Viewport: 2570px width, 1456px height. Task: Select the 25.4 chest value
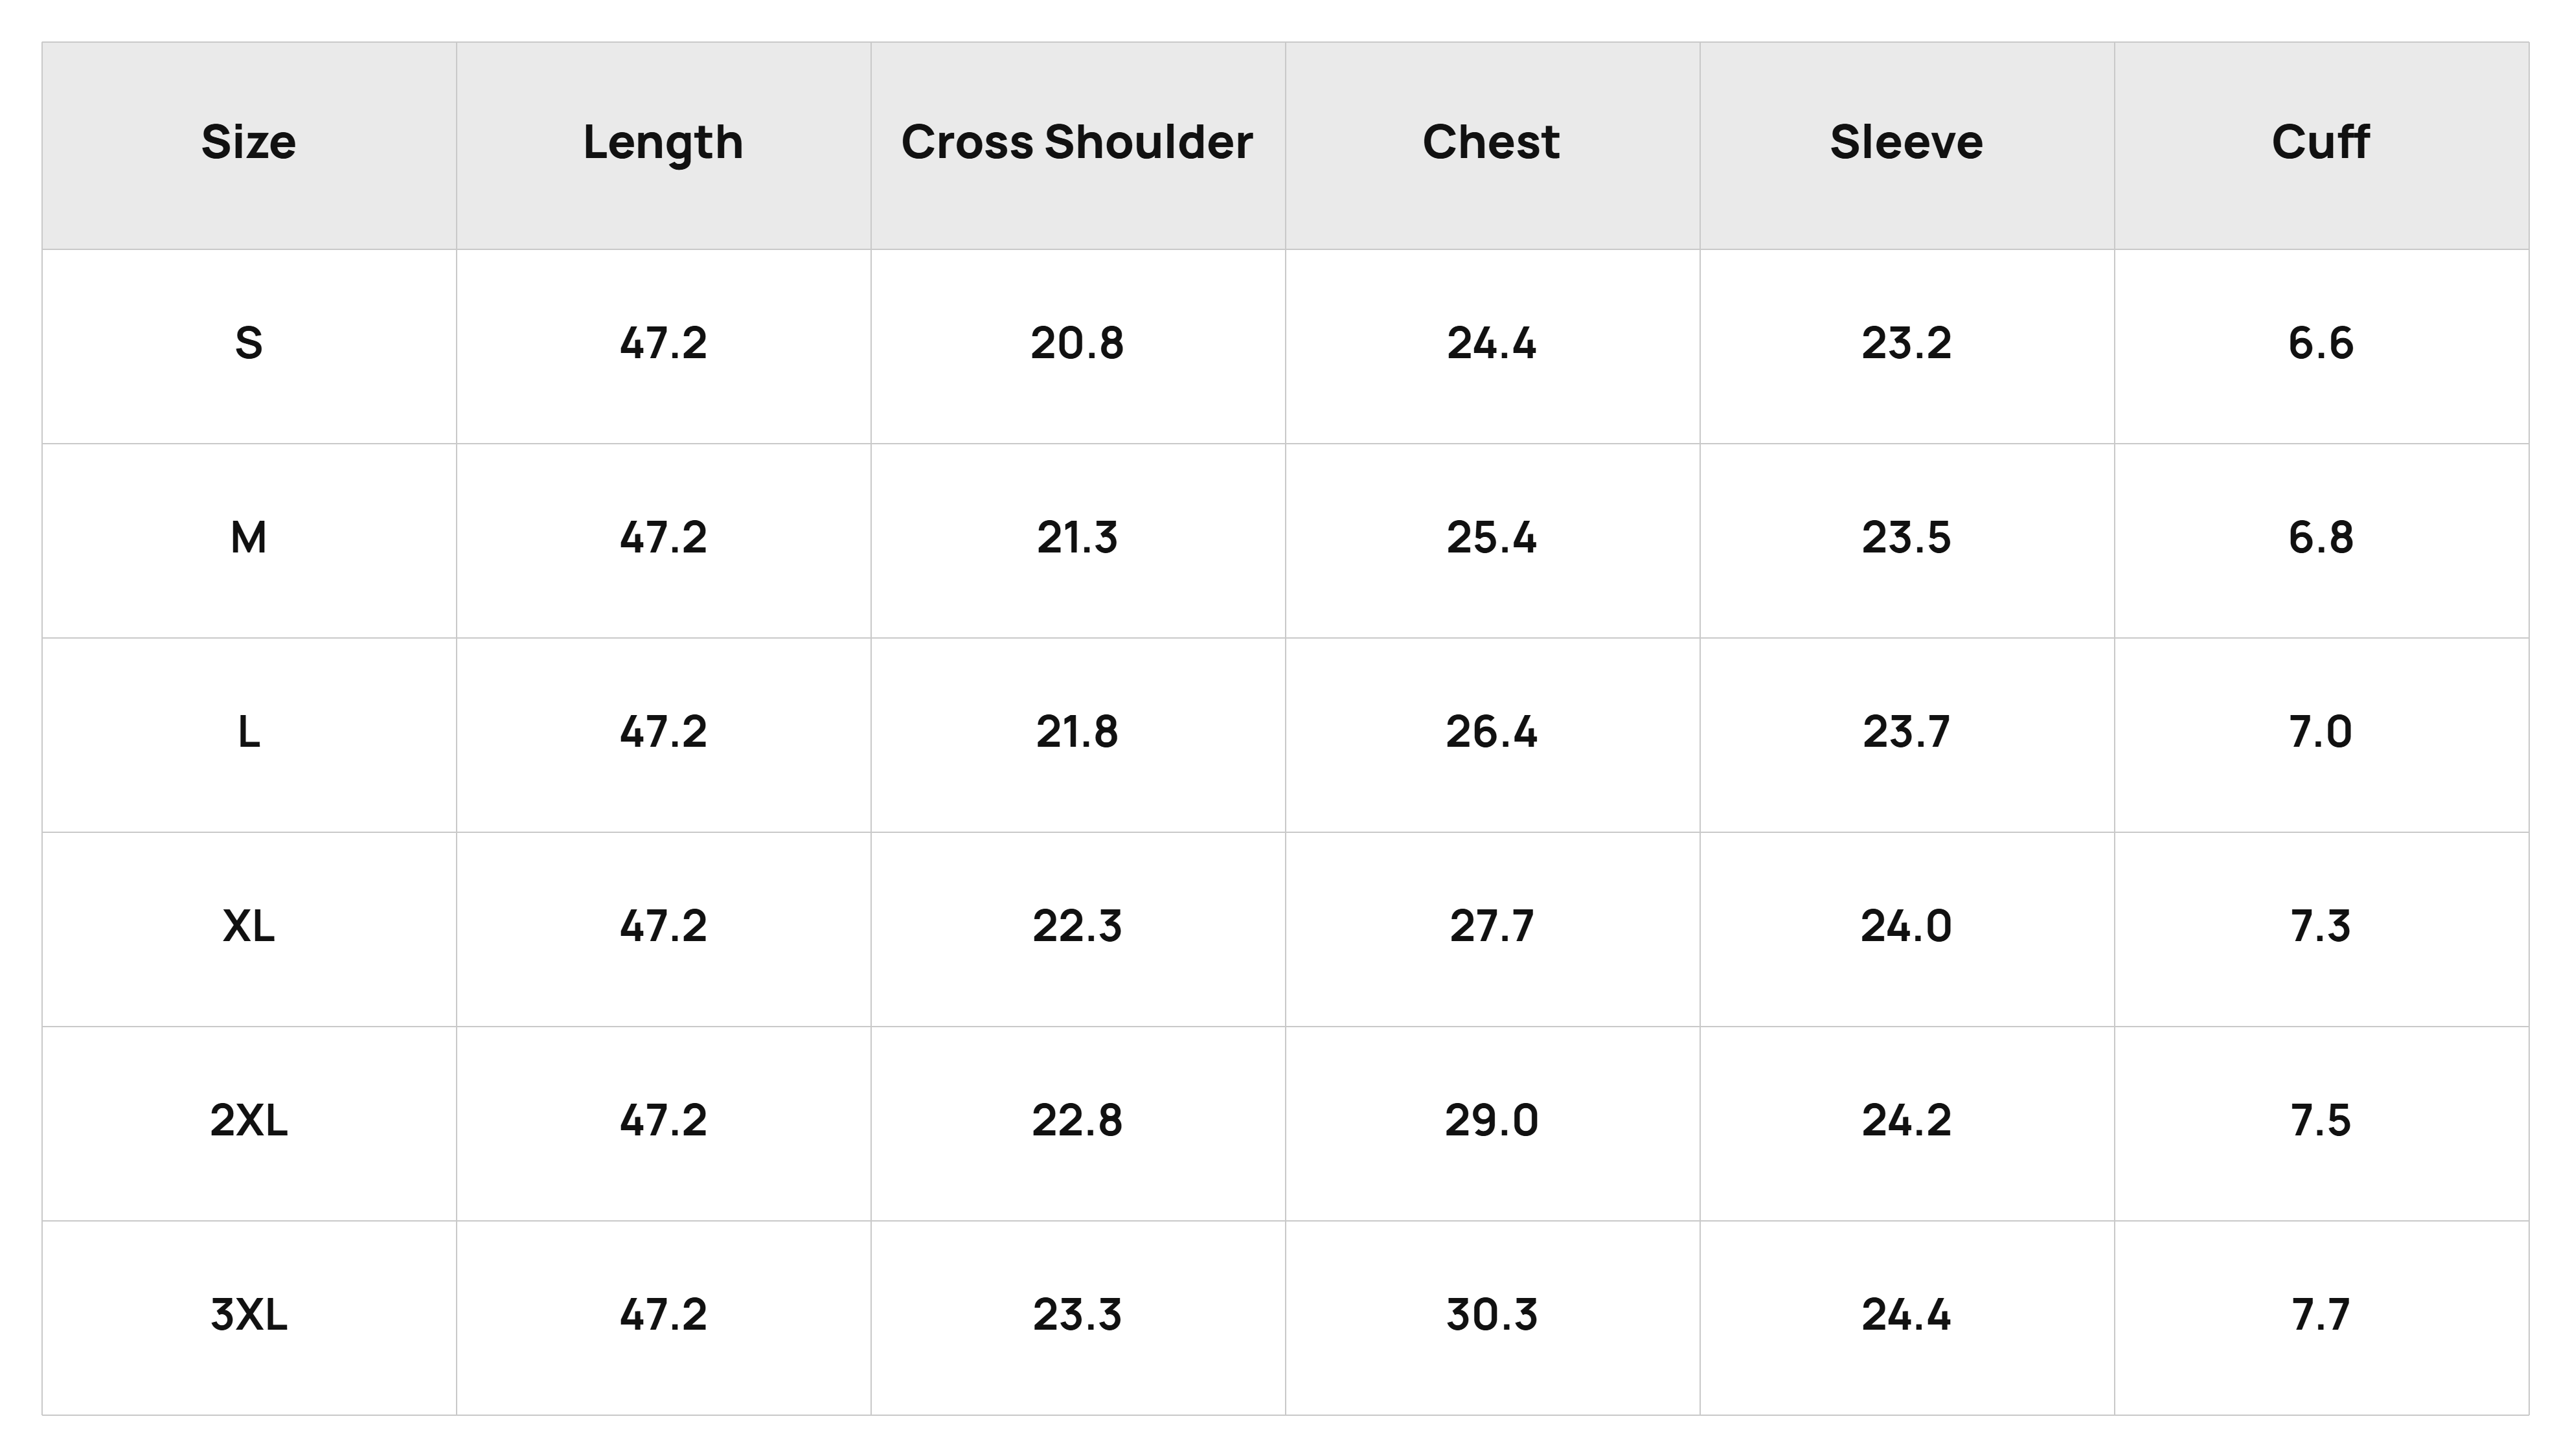1491,538
